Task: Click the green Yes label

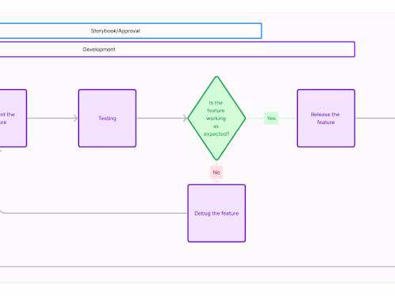Action: pos(271,118)
